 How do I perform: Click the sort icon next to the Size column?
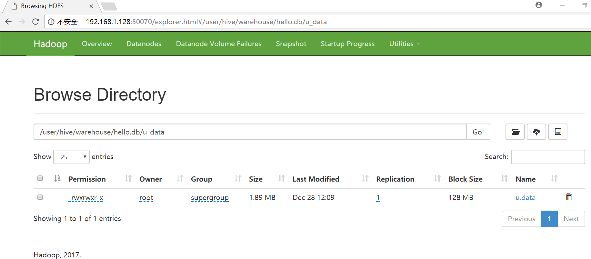(x=281, y=178)
